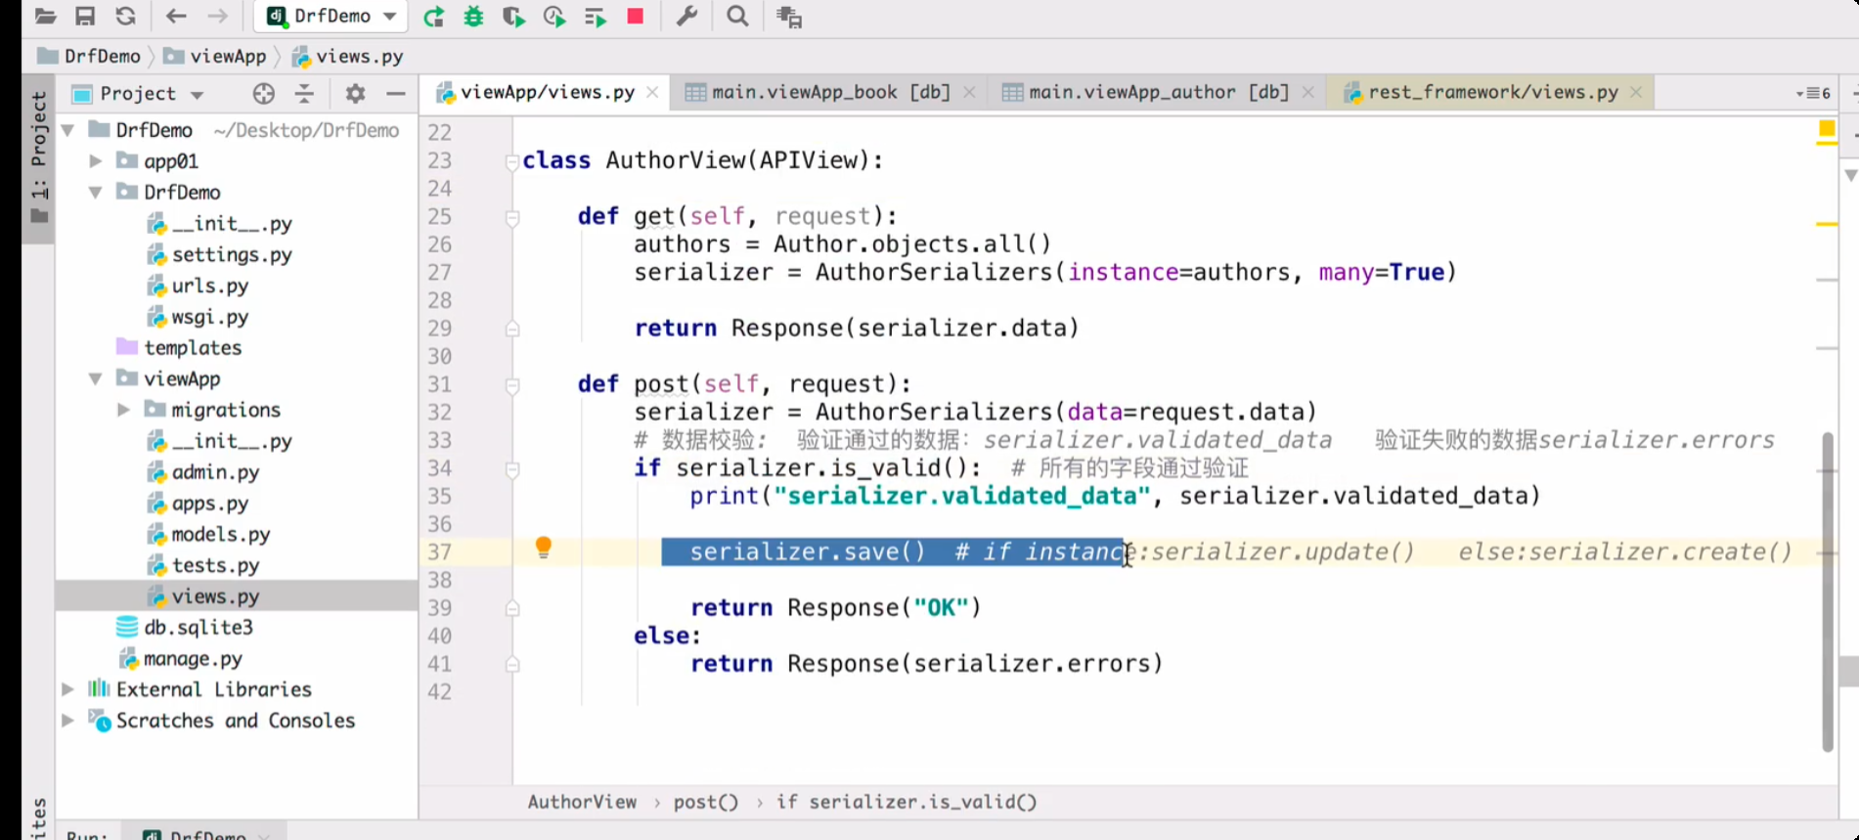This screenshot has height=840, width=1859.
Task: Open the DrfDemo Run tool tab
Action: tap(205, 833)
